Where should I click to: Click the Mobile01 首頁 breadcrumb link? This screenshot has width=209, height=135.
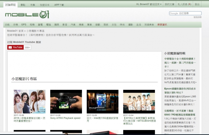pos(15,31)
